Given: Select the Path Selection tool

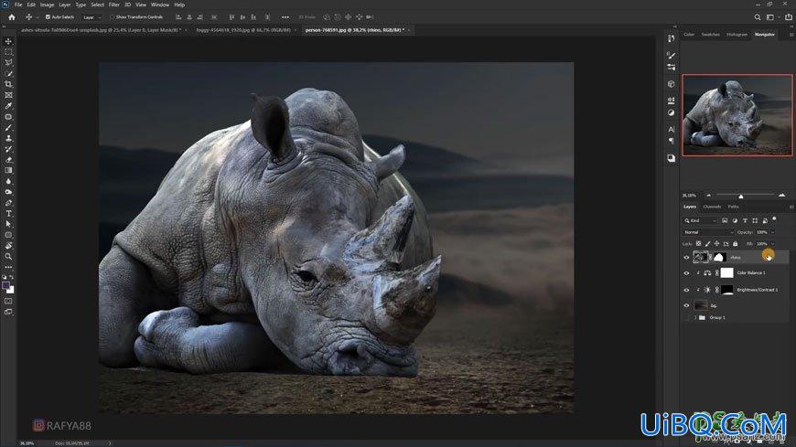Looking at the screenshot, I should pyautogui.click(x=8, y=224).
